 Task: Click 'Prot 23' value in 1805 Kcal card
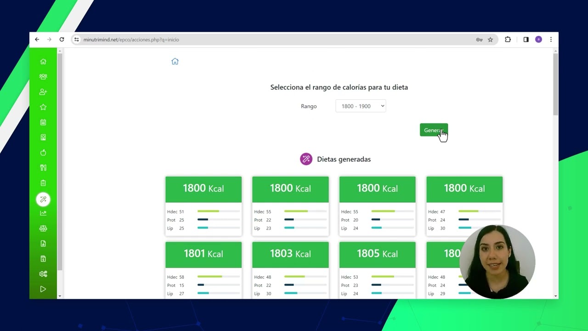(350, 285)
